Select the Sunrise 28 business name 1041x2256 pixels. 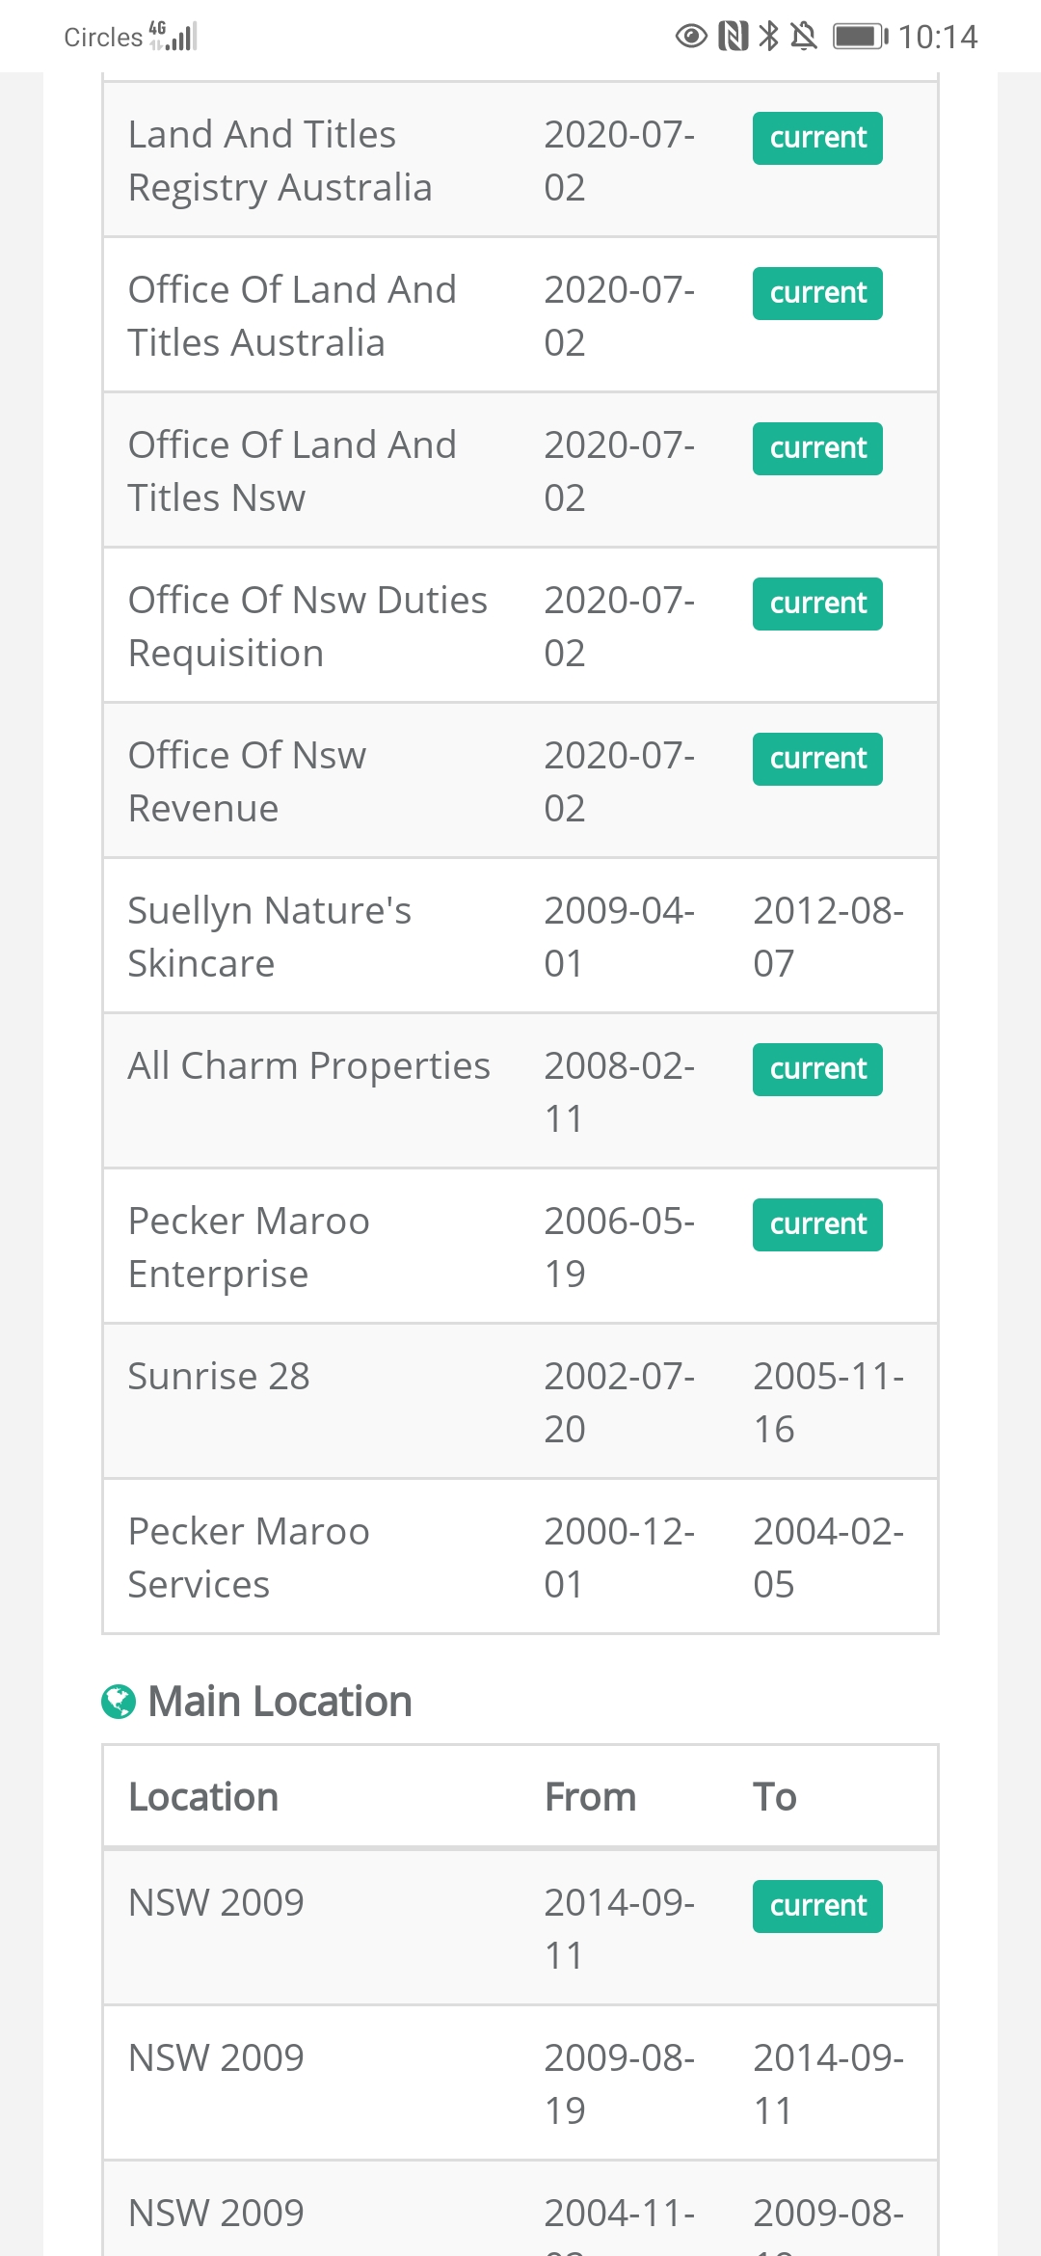(219, 1376)
